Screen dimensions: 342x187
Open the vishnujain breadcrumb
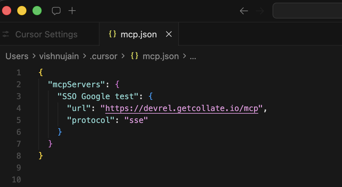59,56
